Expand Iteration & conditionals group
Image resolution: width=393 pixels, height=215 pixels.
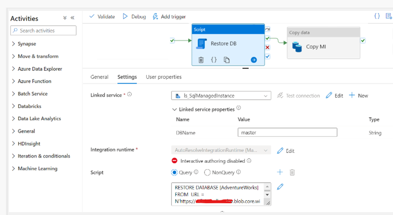pyautogui.click(x=13, y=156)
